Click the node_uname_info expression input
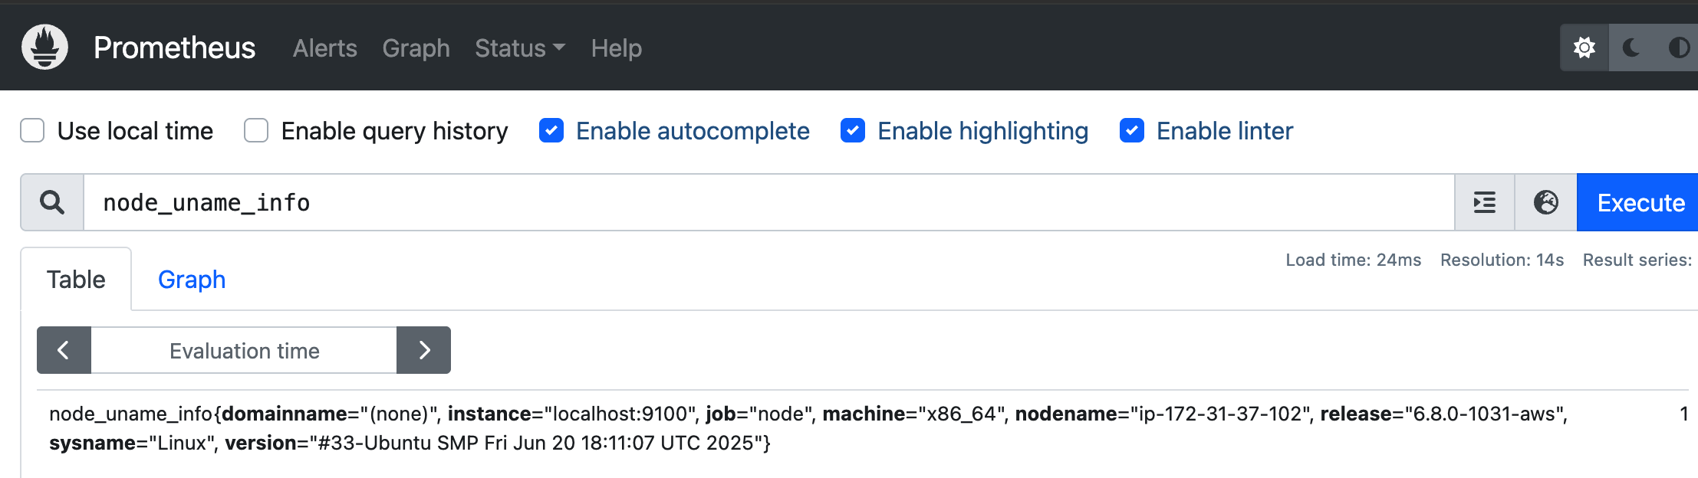The height and width of the screenshot is (478, 1698). click(x=767, y=202)
